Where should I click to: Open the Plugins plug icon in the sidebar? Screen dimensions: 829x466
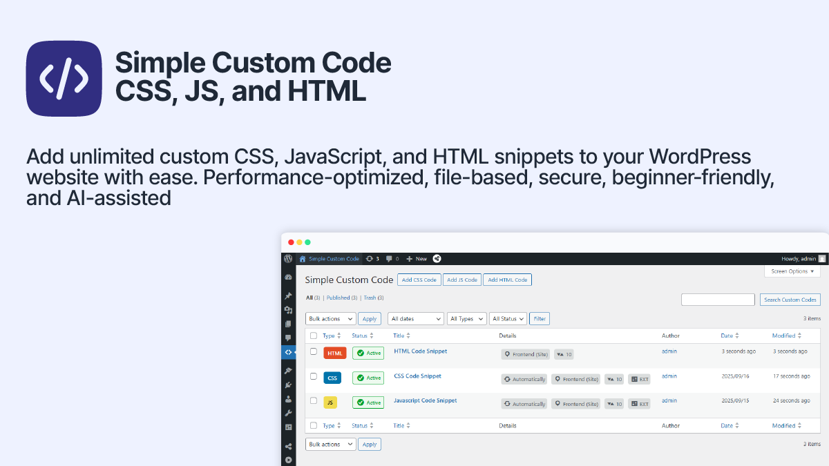click(288, 385)
